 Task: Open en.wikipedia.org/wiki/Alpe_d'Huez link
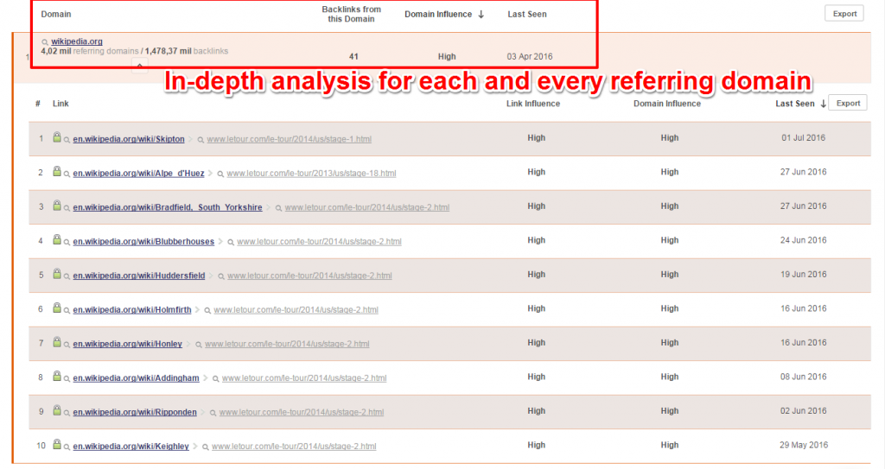point(138,174)
